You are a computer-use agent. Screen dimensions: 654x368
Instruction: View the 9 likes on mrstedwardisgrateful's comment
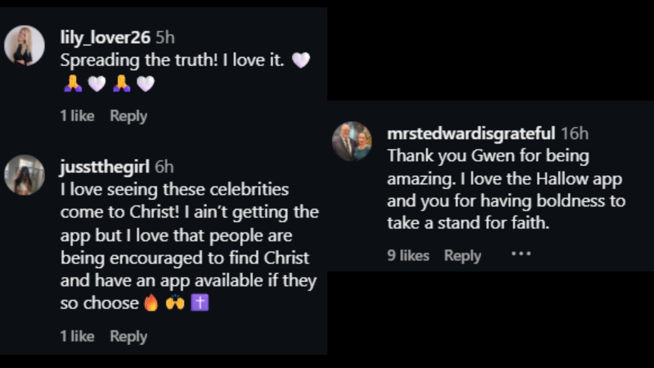(408, 255)
